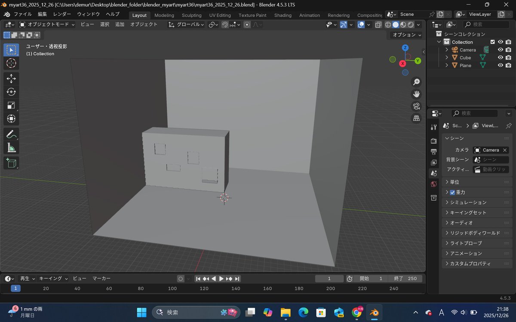Toggle X-ray mode in viewport header
The image size is (516, 322).
(x=378, y=25)
